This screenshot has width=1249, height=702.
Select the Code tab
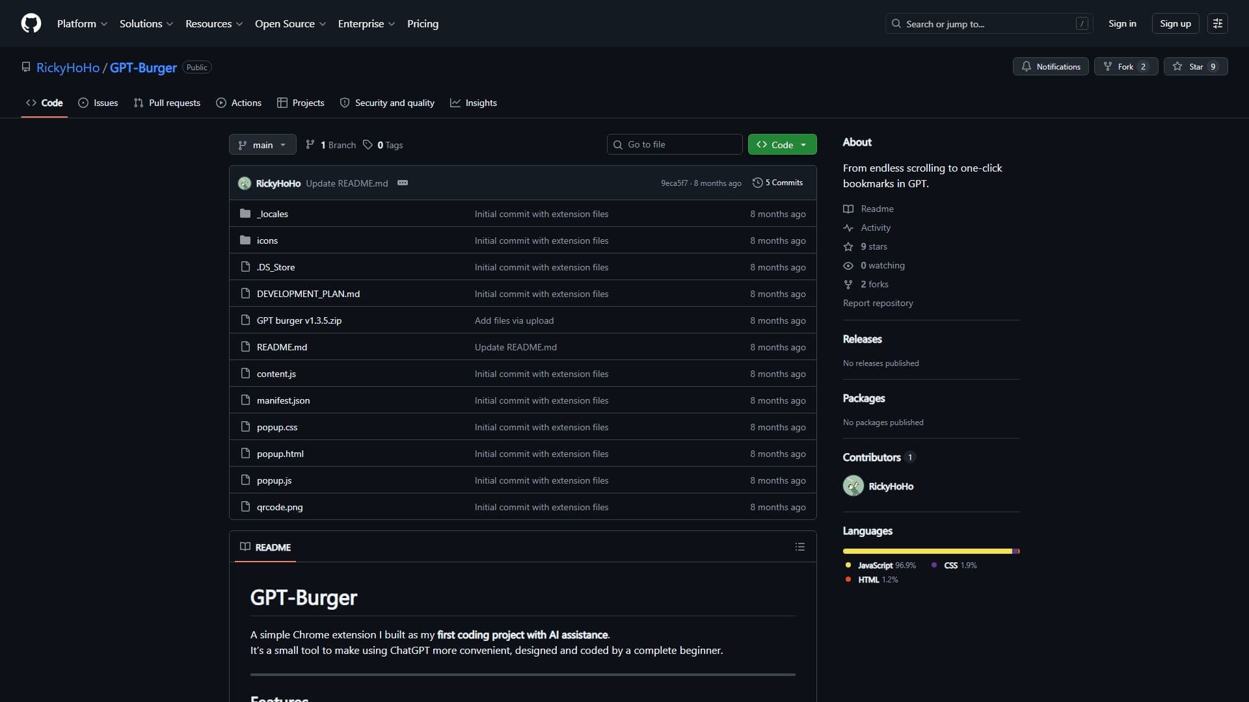[44, 103]
